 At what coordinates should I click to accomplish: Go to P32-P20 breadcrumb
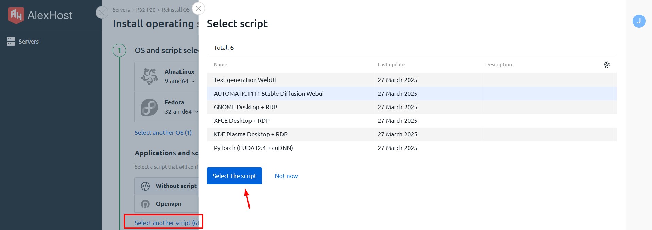(146, 10)
